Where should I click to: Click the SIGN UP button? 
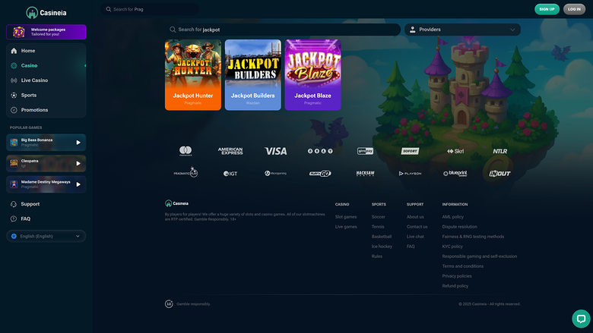pyautogui.click(x=547, y=9)
